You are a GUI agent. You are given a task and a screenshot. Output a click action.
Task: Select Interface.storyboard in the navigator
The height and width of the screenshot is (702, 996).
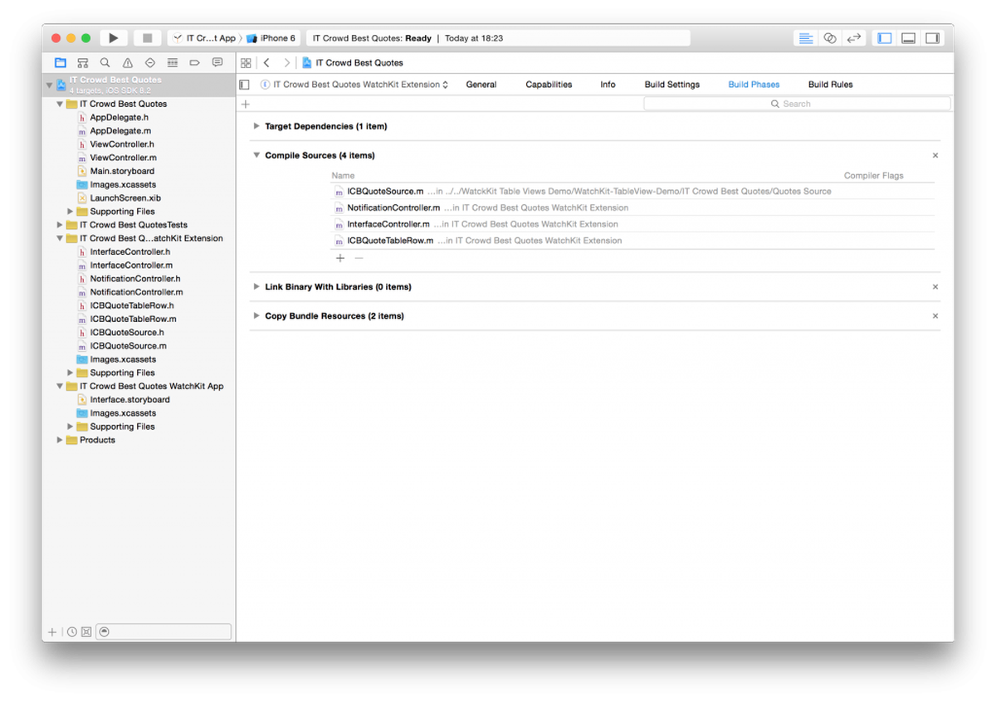pyautogui.click(x=129, y=400)
